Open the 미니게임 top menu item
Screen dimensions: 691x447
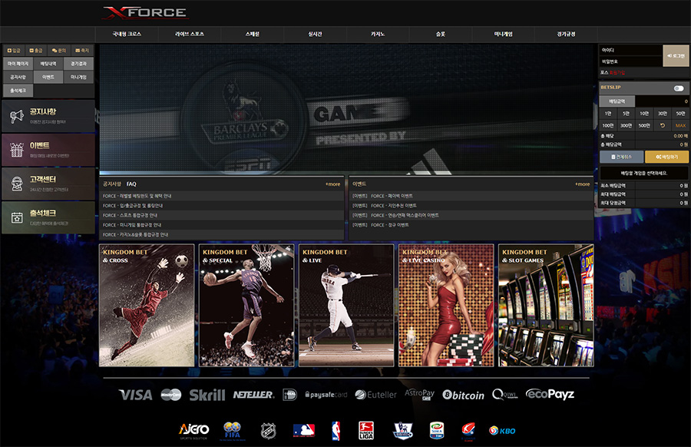[x=503, y=34]
